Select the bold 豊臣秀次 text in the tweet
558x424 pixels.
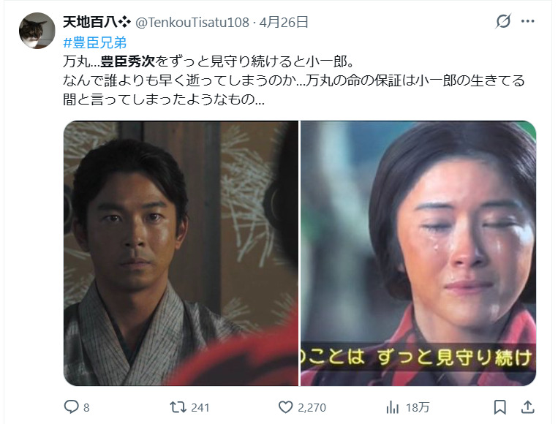click(127, 61)
